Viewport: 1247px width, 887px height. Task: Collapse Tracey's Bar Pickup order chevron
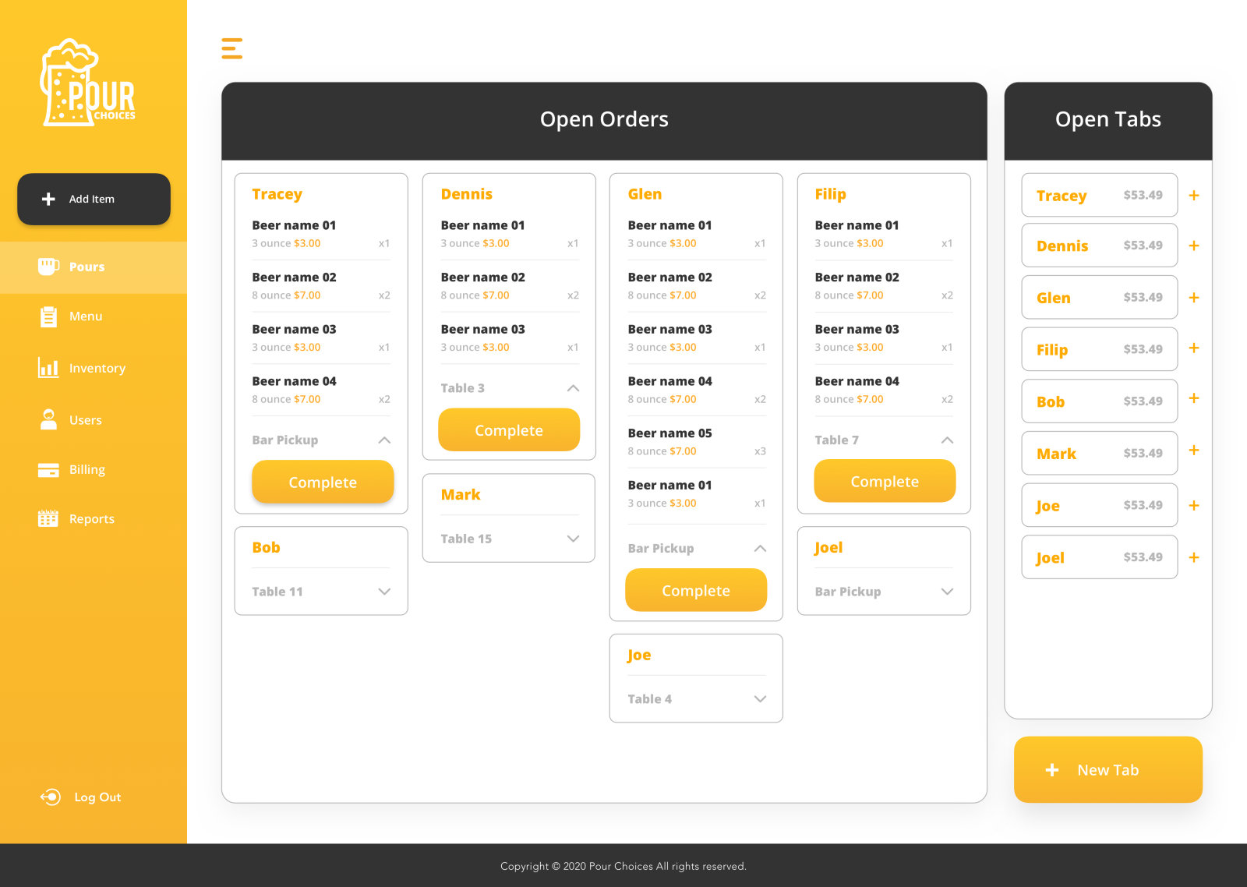click(x=384, y=440)
